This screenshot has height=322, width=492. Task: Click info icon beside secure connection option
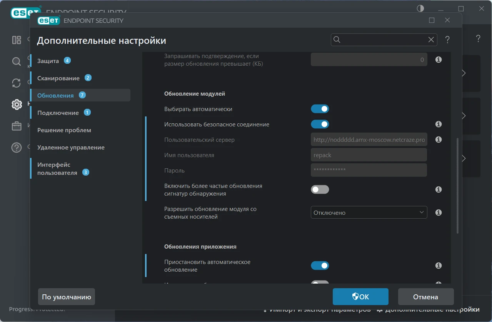pos(438,124)
